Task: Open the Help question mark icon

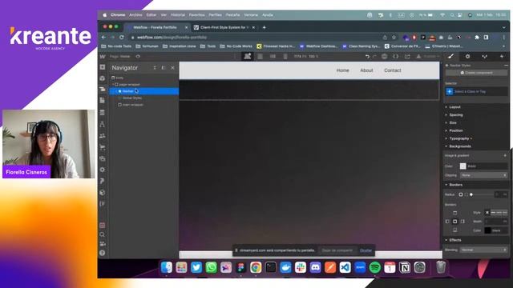Action: tap(103, 253)
